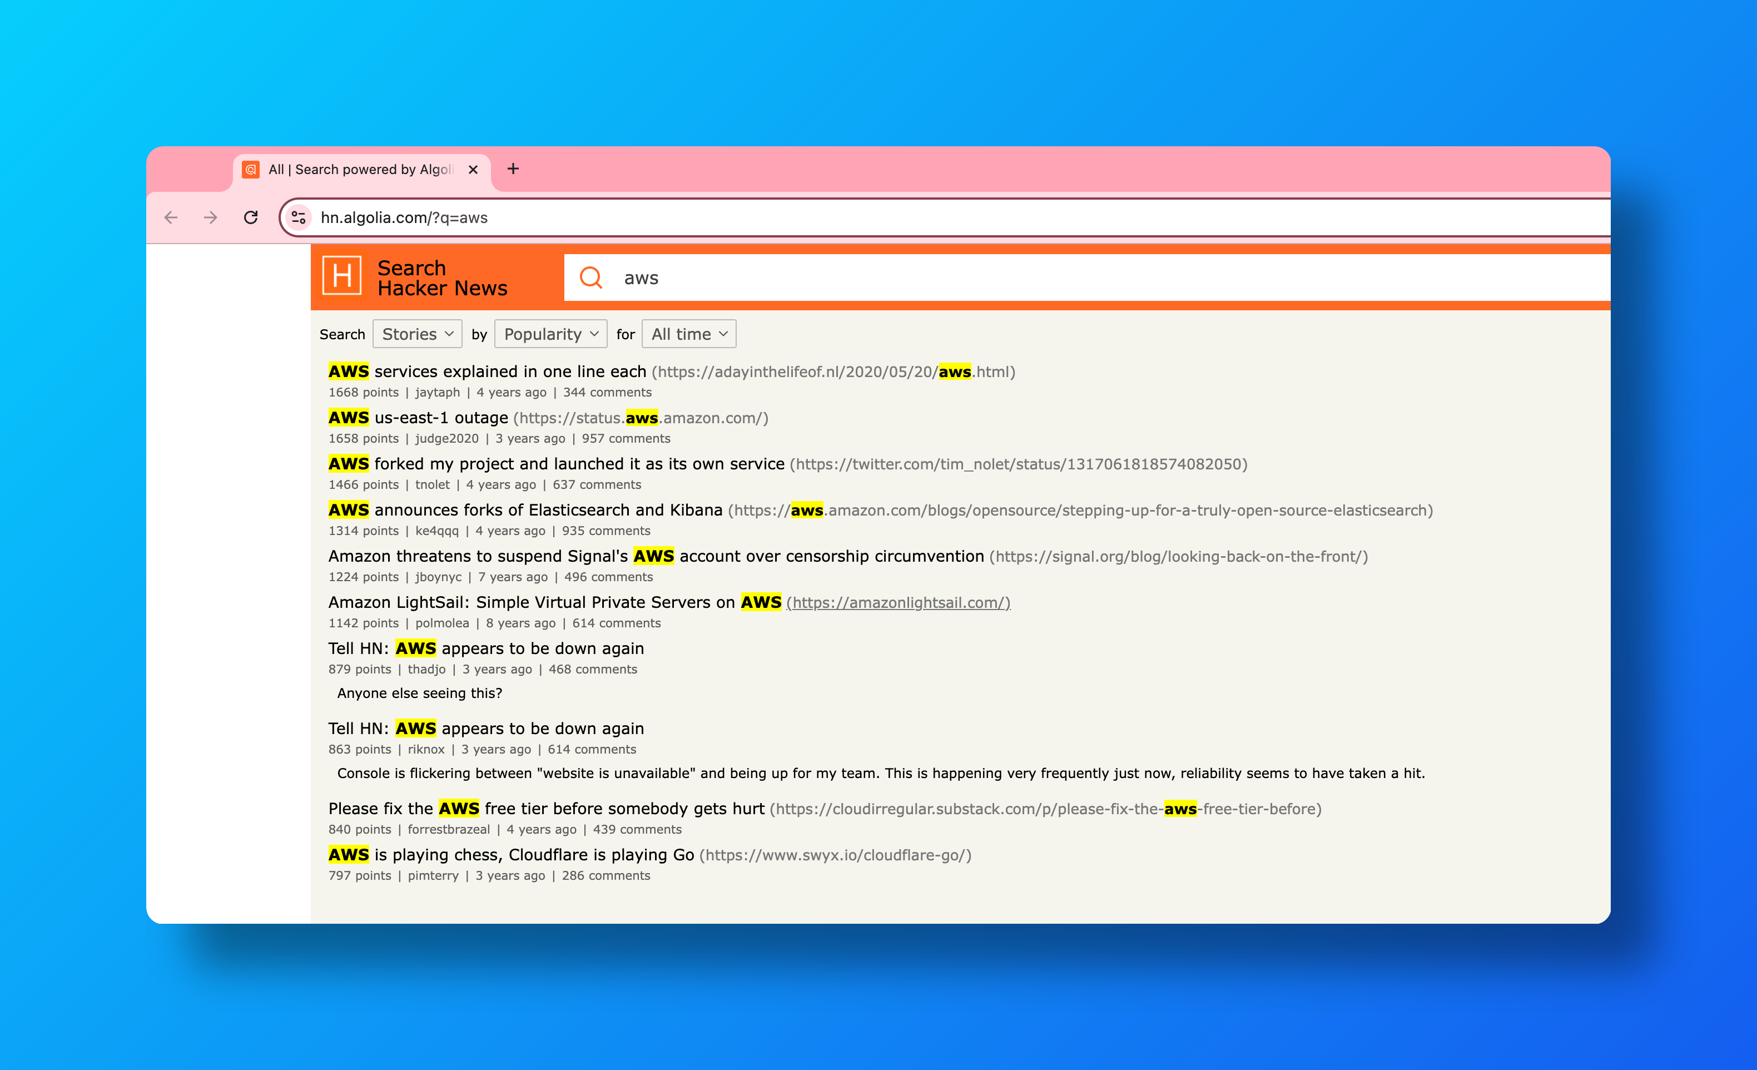Open 'AWS services explained in one line each'
Screen dimensions: 1757x1070
[487, 371]
